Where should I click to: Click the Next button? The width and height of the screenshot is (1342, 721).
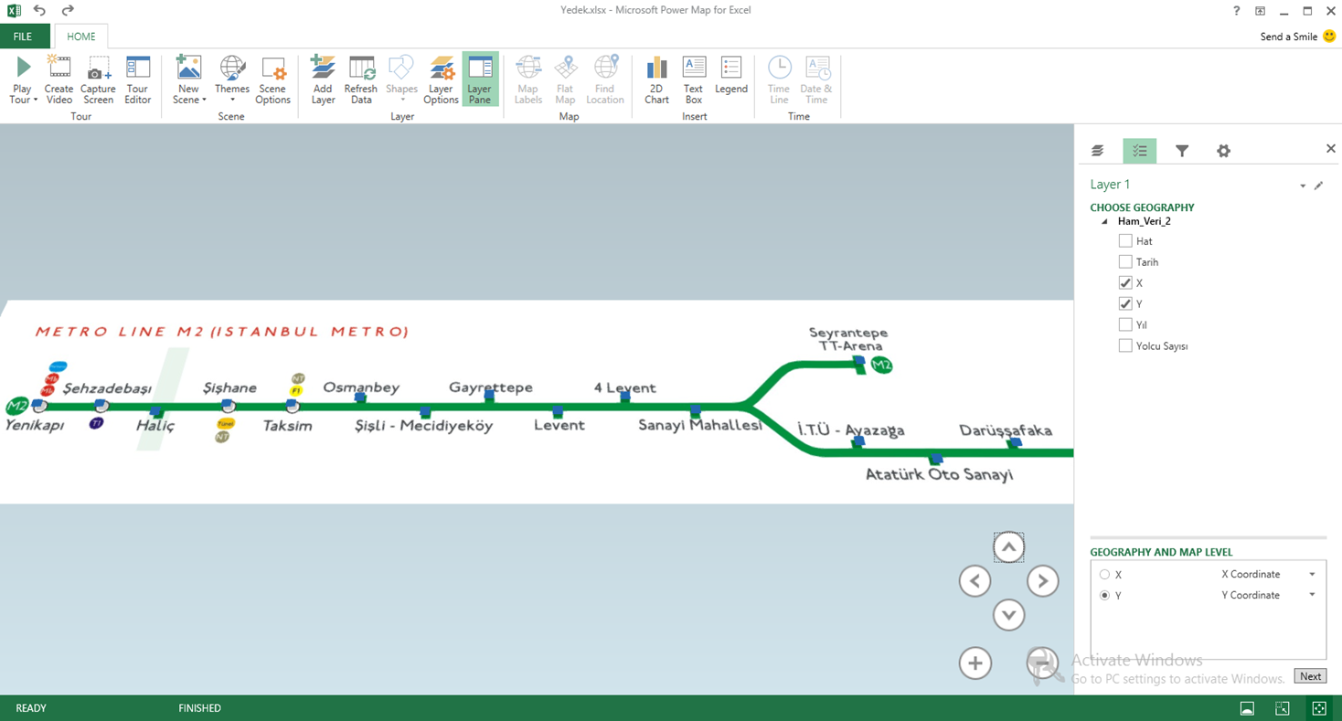pos(1310,676)
